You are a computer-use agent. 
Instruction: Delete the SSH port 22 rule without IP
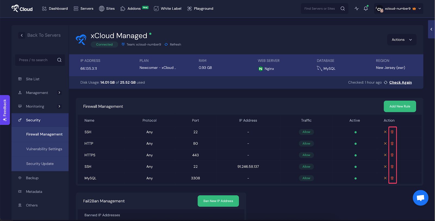(392, 132)
